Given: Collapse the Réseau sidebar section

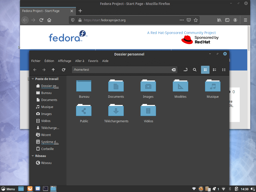Looking at the screenshot, I should (33, 156).
